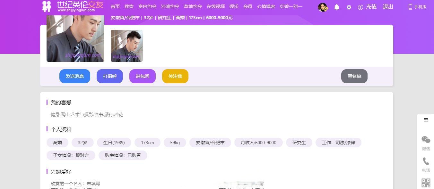The width and height of the screenshot is (434, 189).
Task: Click the 研究生 tag
Action: pos(299,143)
